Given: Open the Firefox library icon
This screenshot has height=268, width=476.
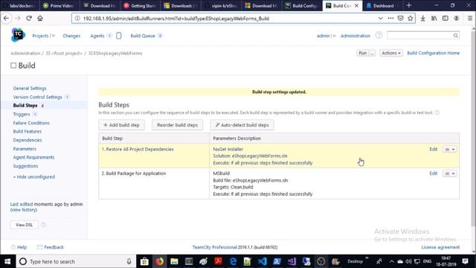Looking at the screenshot, I should tap(434, 18).
